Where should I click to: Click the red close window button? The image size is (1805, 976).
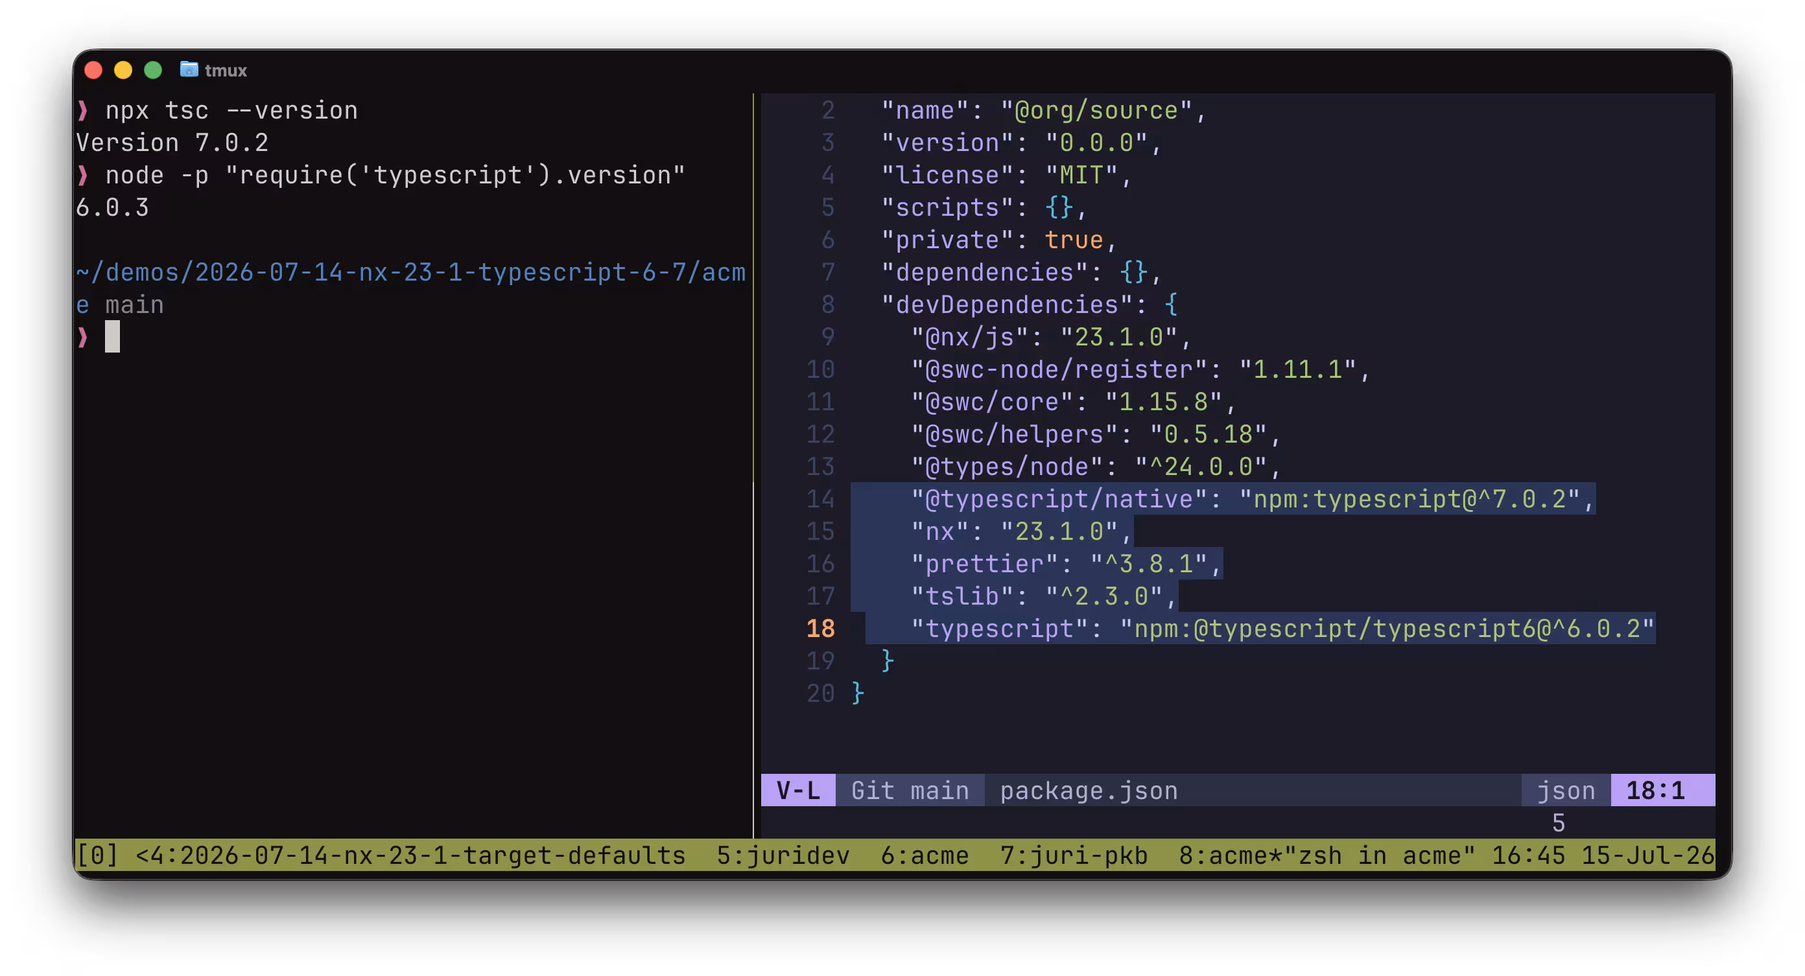[x=93, y=70]
